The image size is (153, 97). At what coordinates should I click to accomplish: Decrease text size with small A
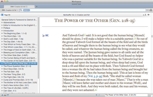pos(143,15)
